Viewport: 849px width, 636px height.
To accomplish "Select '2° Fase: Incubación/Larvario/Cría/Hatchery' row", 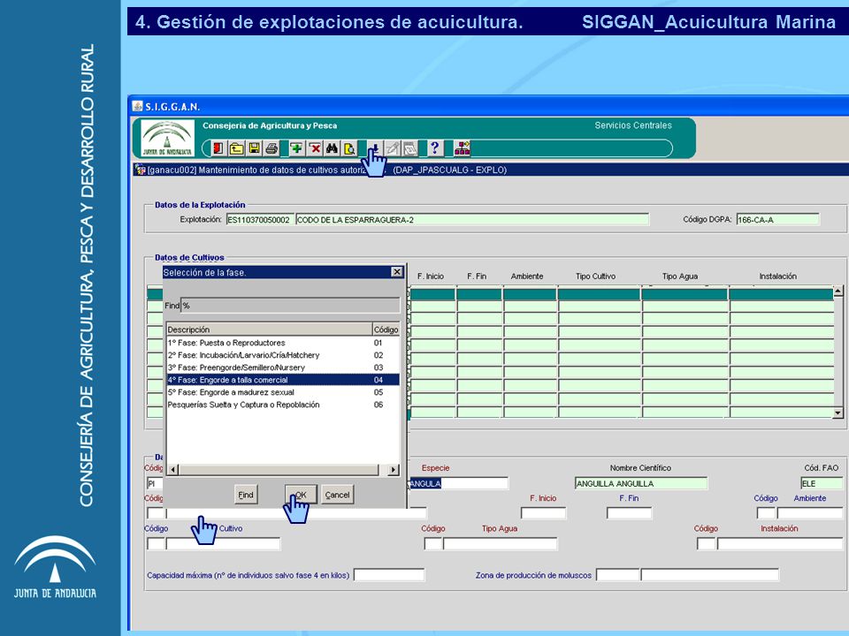I will point(283,355).
